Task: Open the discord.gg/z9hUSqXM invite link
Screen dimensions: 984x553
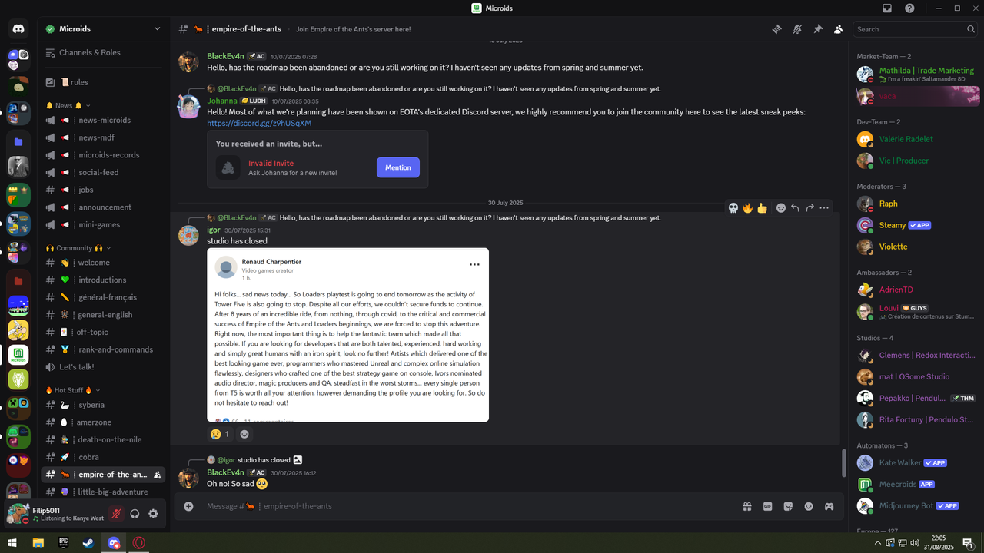Action: [x=259, y=123]
